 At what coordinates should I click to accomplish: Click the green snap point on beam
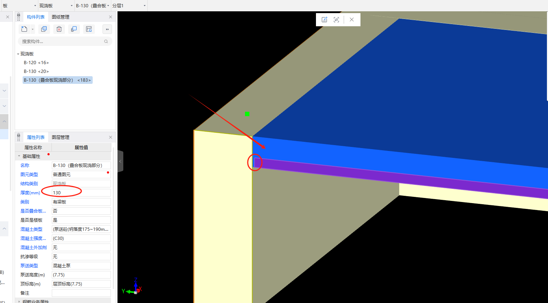[247, 114]
